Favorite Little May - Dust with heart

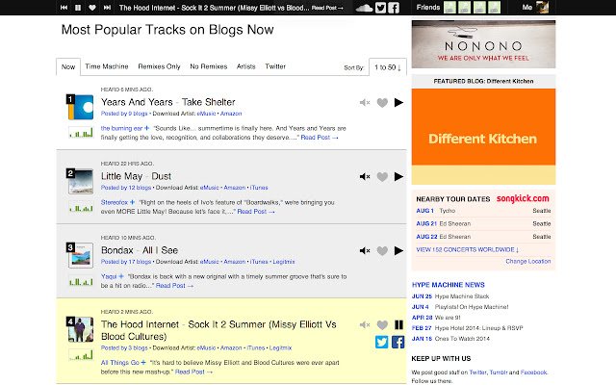(x=382, y=177)
